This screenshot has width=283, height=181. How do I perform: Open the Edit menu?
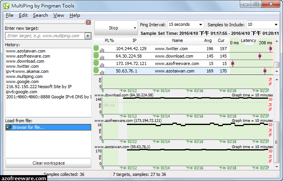coord(23,15)
